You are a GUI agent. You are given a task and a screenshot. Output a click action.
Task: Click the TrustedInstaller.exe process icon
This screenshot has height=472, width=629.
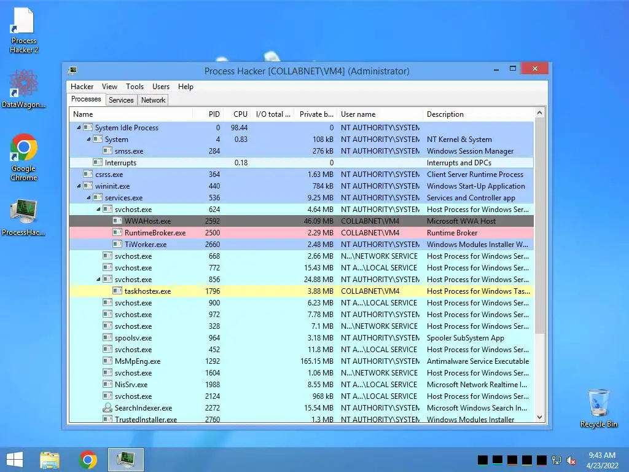click(x=107, y=419)
